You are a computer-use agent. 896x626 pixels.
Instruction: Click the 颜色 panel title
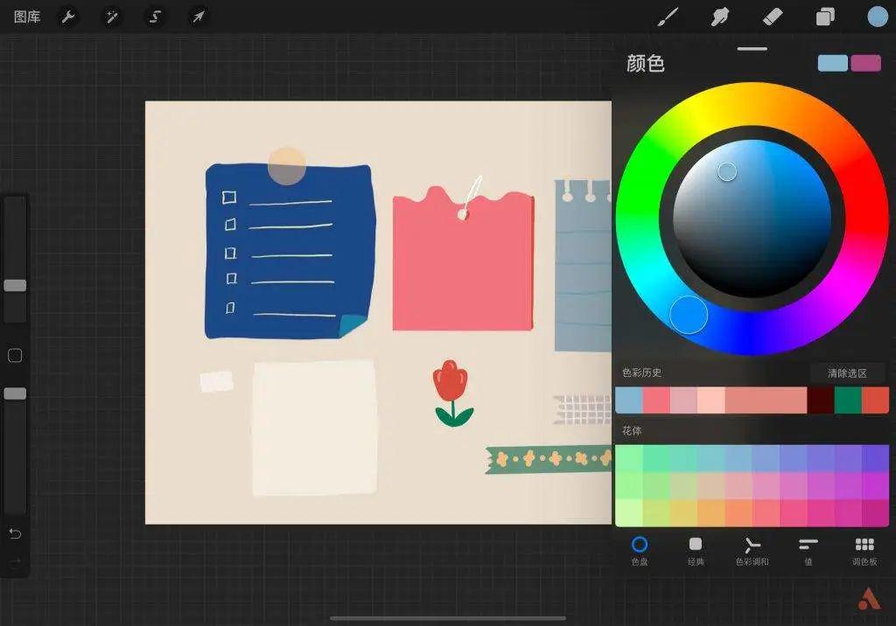click(x=645, y=63)
